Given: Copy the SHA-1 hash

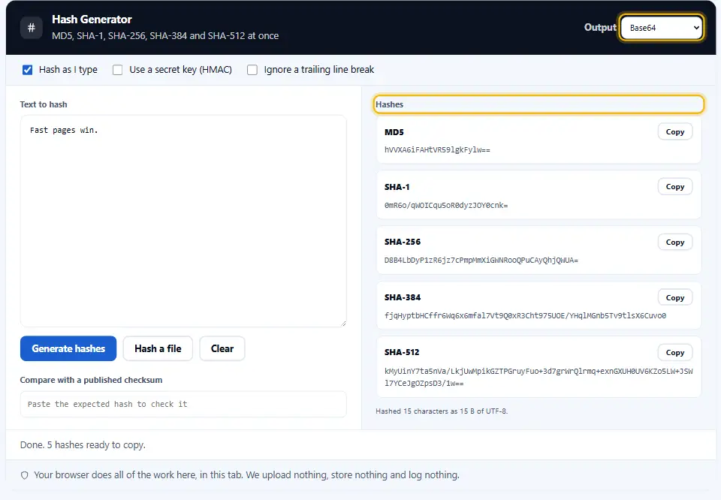Looking at the screenshot, I should point(675,187).
